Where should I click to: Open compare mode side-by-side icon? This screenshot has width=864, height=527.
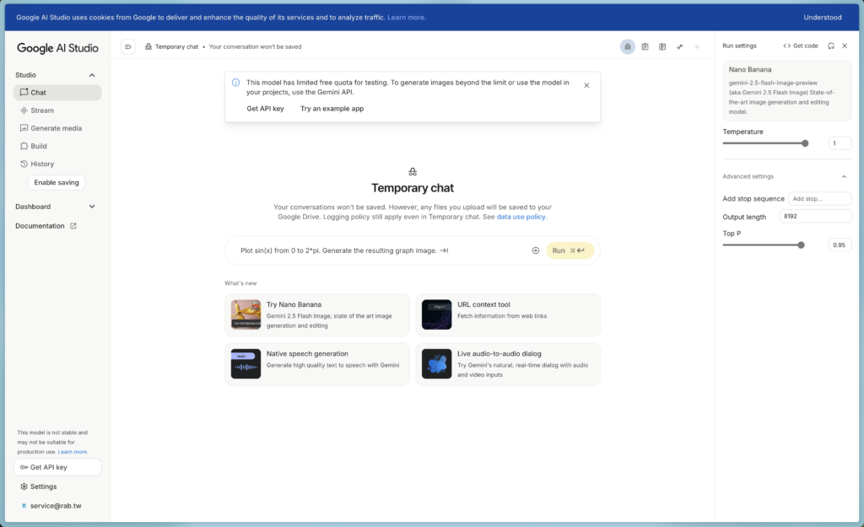click(x=662, y=47)
